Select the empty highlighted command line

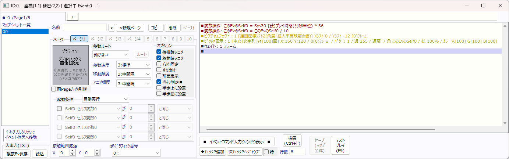[x=351, y=51]
